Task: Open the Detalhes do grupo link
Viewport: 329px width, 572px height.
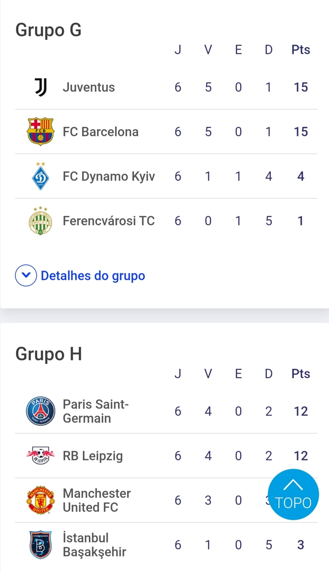Action: 93,276
